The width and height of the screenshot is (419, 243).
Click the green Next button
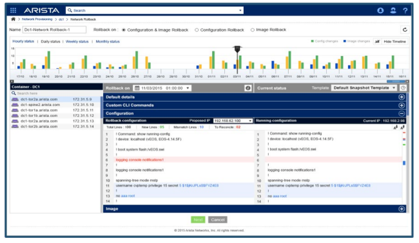(198, 220)
